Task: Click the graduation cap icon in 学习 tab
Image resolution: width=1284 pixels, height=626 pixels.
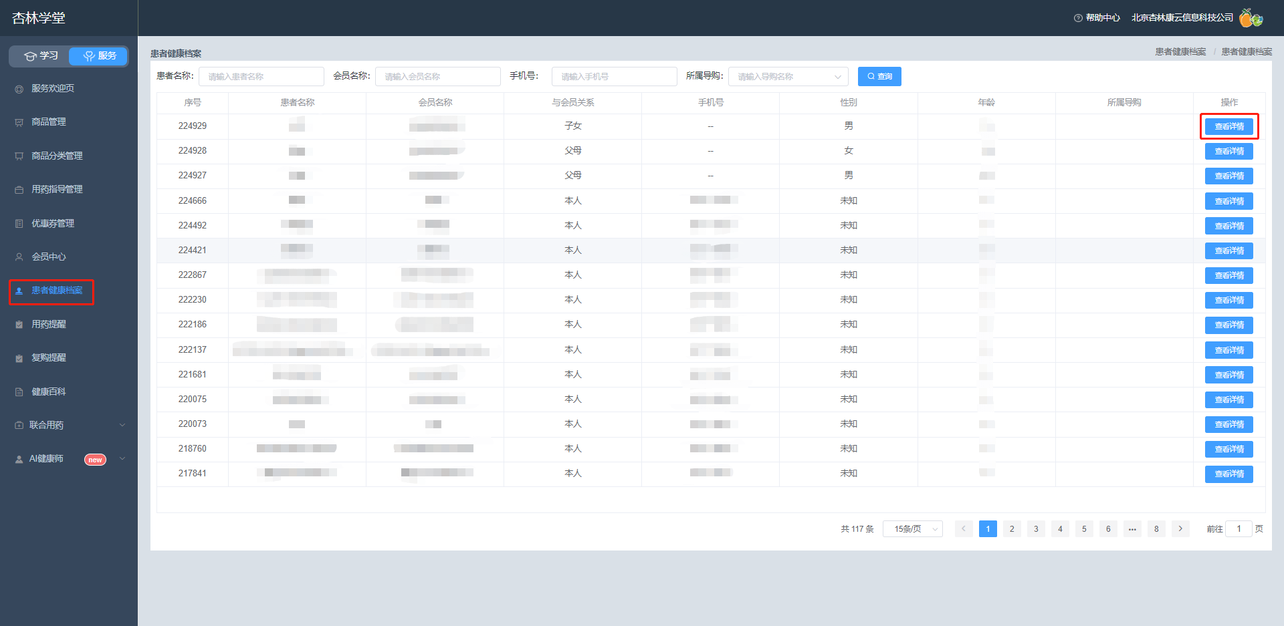Action: [x=30, y=56]
